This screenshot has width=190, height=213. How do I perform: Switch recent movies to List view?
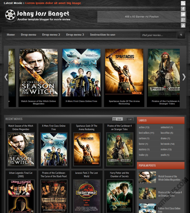128,119
